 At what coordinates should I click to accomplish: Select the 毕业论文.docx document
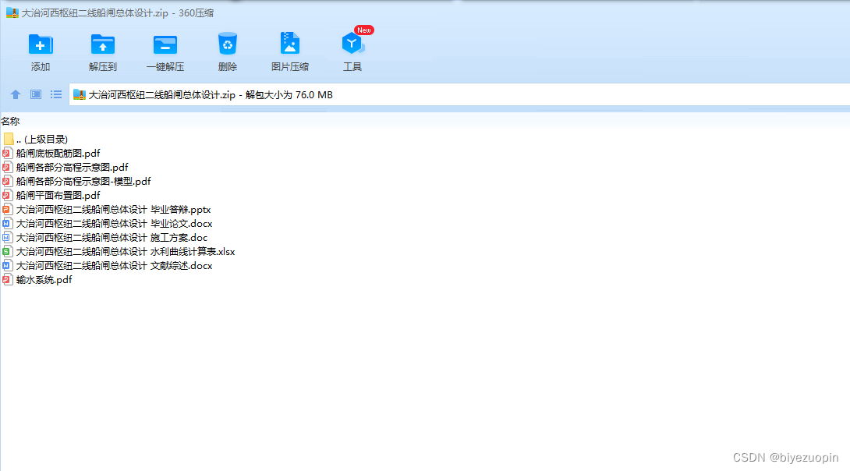(108, 224)
